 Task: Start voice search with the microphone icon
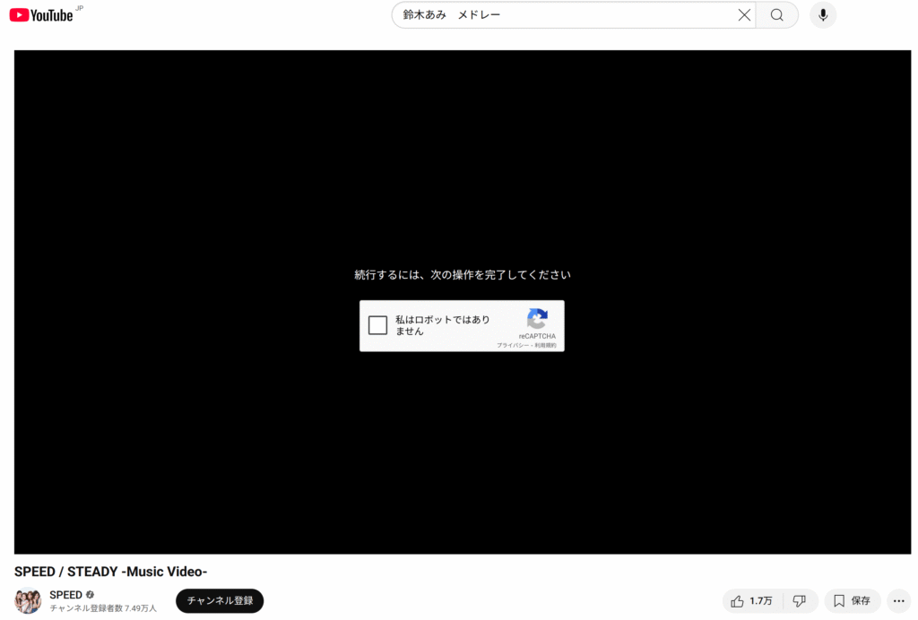click(x=822, y=15)
